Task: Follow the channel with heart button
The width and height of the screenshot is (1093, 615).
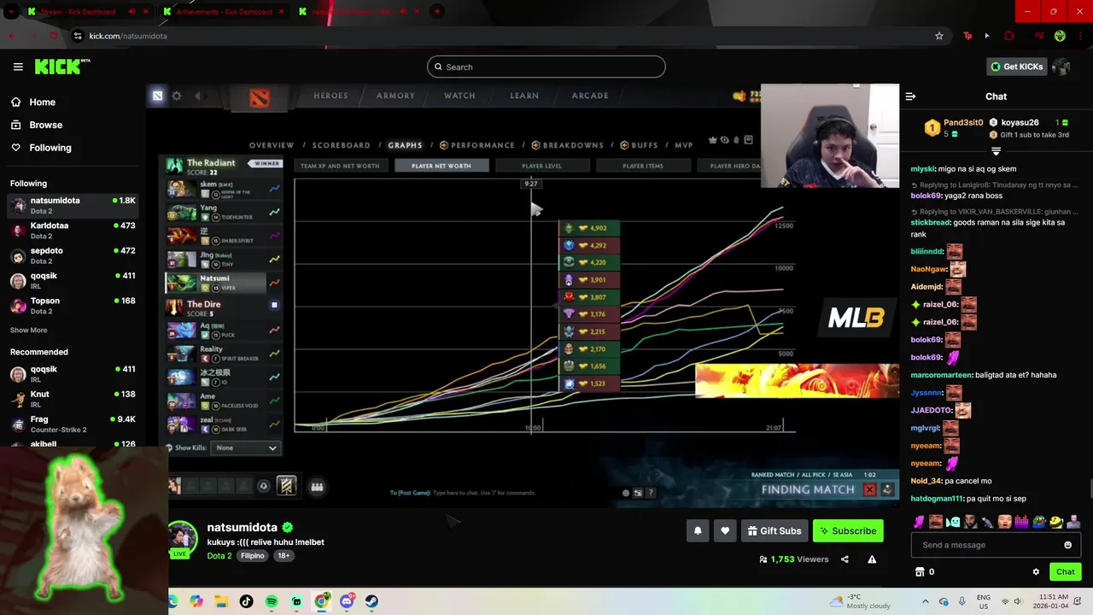Action: [x=725, y=530]
